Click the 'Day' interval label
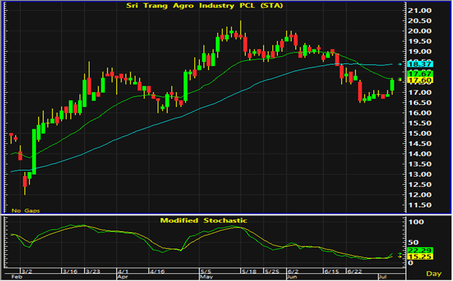This screenshot has height=281, width=453. click(434, 273)
